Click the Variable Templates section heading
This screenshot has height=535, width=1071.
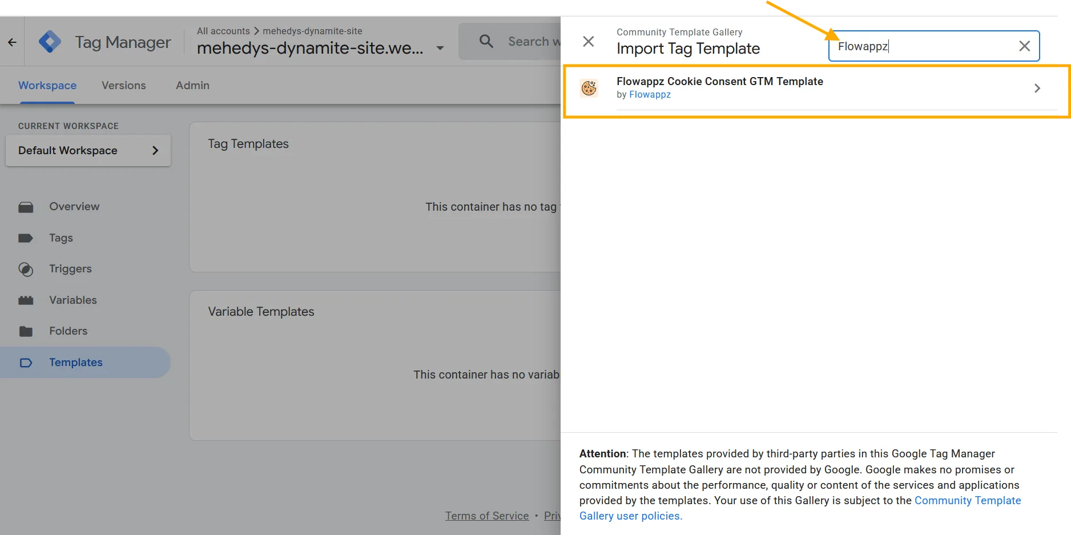[261, 312]
